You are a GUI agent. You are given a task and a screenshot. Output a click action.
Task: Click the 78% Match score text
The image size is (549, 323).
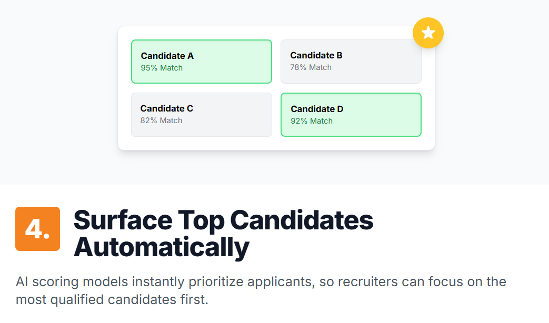pyautogui.click(x=311, y=67)
